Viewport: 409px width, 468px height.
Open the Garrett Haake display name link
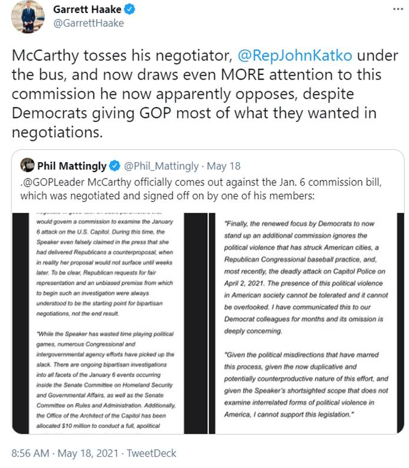87,9
